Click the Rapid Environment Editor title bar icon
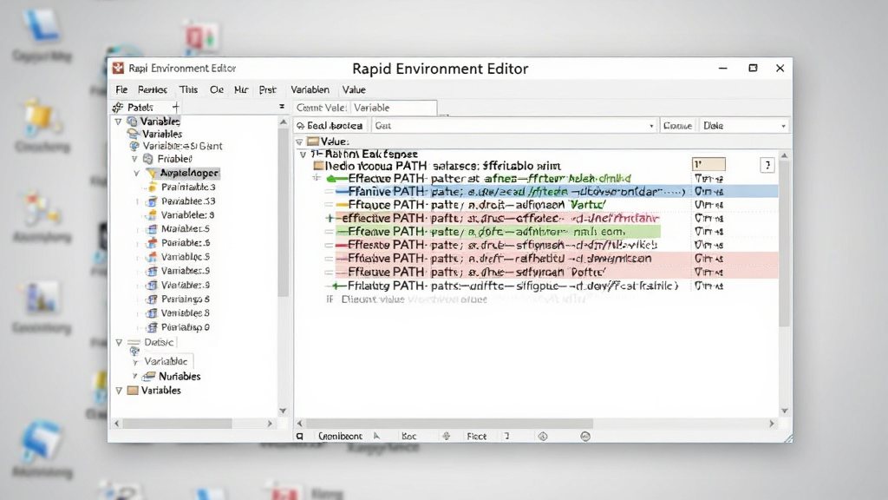The width and height of the screenshot is (888, 500). (x=118, y=68)
